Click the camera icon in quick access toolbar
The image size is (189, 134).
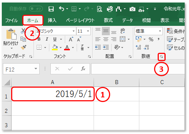point(132,9)
